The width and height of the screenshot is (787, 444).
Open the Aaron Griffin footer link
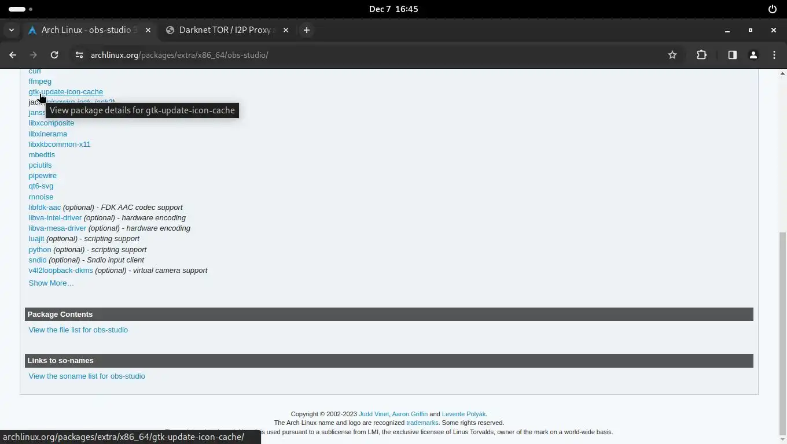[410, 414]
